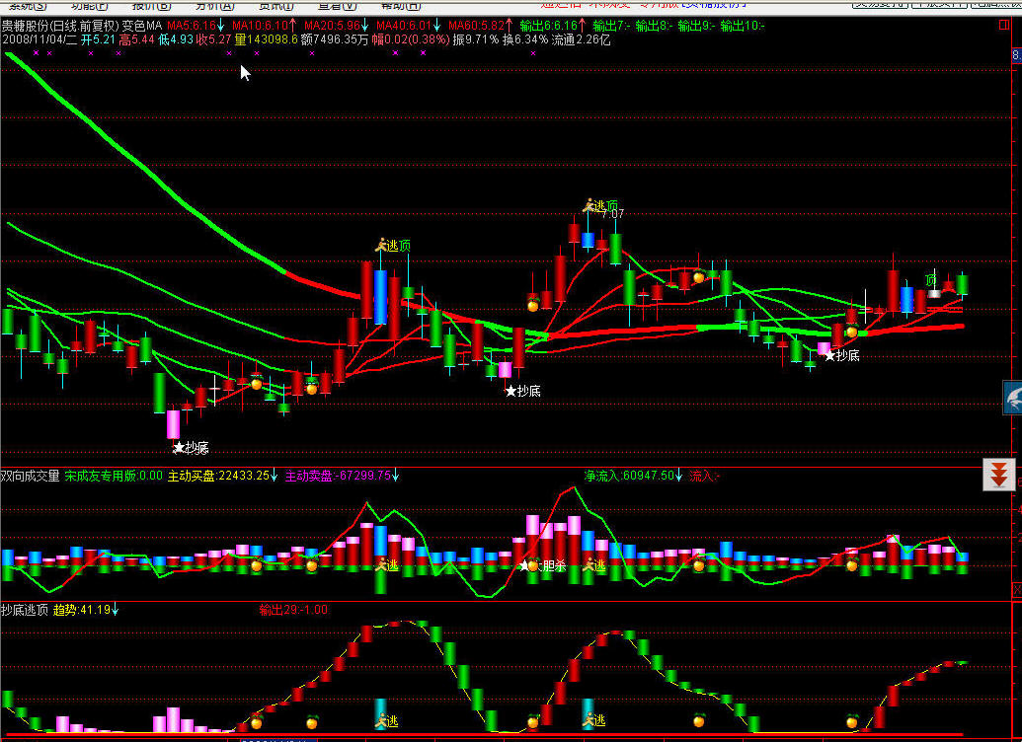The width and height of the screenshot is (1022, 742).
Task: Click the 双向成交量 indicator title
Action: point(30,476)
